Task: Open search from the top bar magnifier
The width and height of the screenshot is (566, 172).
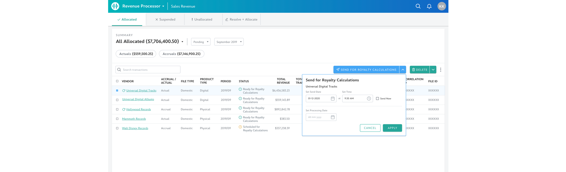Action: pyautogui.click(x=418, y=6)
